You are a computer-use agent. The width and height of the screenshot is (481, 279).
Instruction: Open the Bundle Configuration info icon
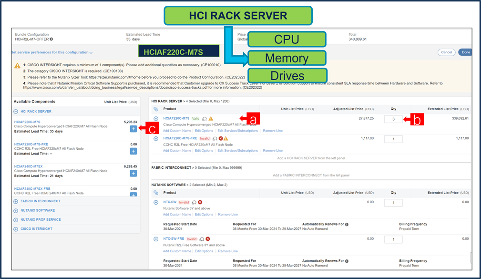[x=51, y=39]
